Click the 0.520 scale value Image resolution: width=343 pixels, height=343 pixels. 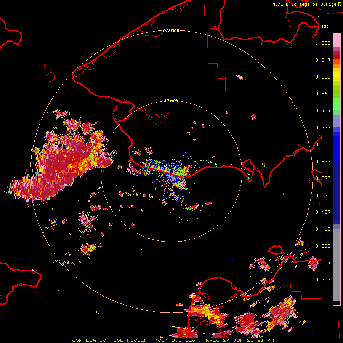323,196
